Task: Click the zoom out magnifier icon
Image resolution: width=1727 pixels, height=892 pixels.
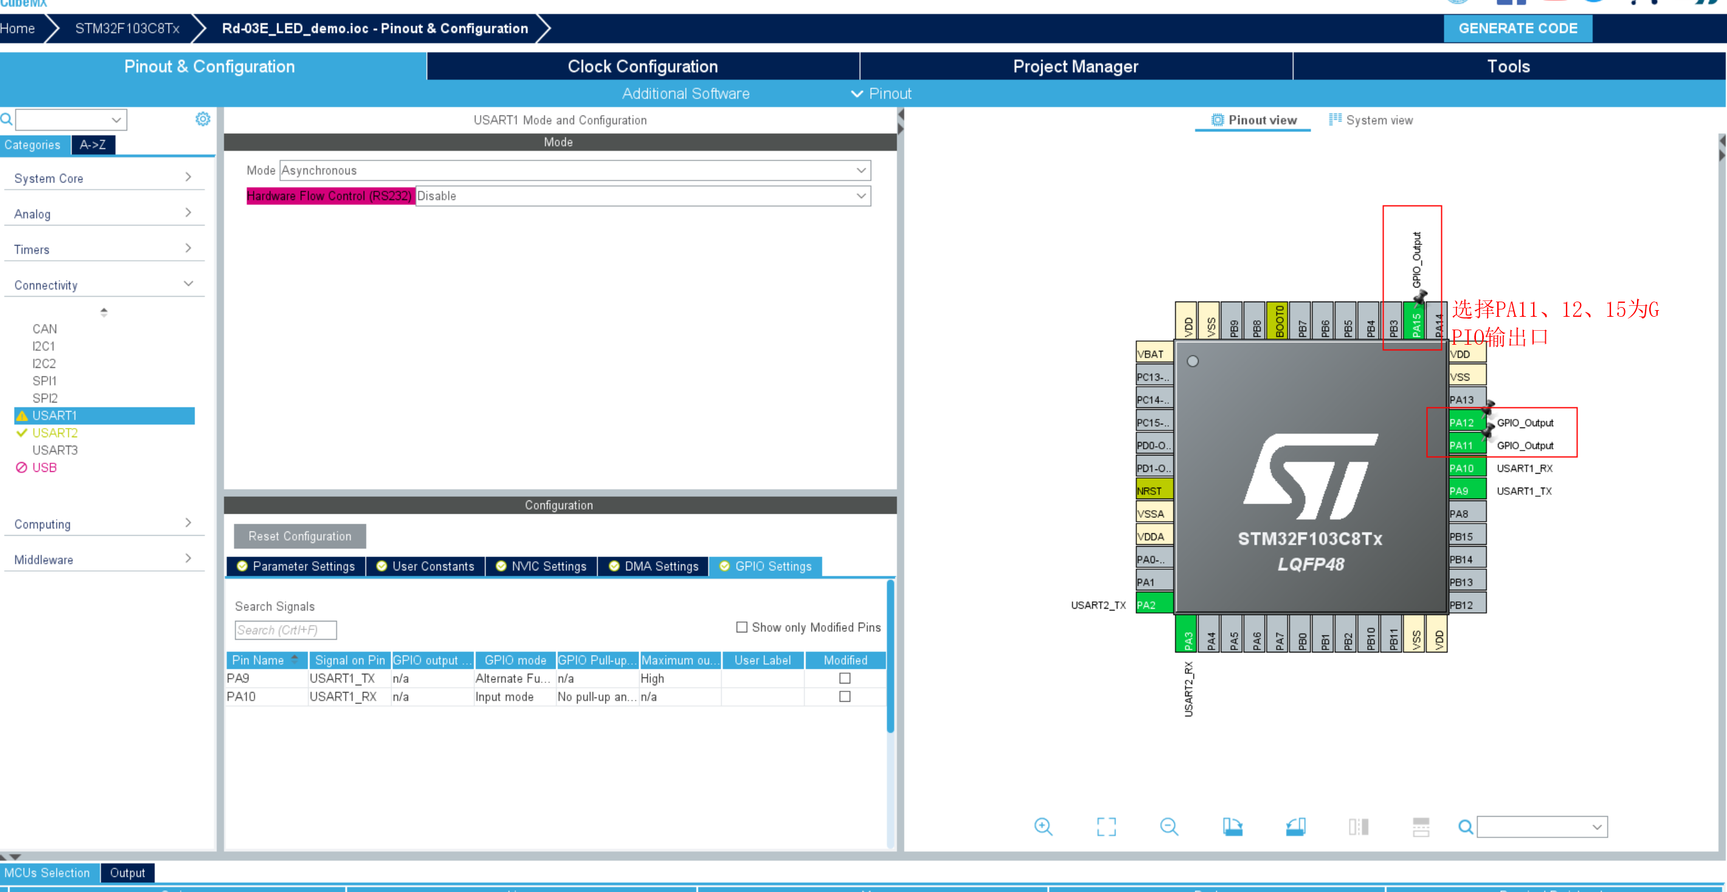Action: [1168, 826]
